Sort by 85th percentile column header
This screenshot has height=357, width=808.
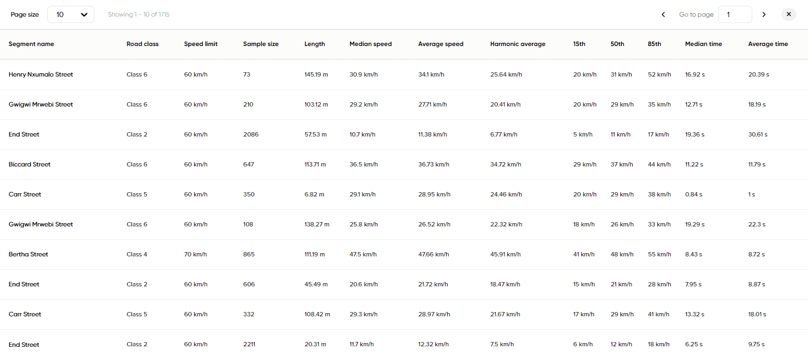tap(654, 44)
